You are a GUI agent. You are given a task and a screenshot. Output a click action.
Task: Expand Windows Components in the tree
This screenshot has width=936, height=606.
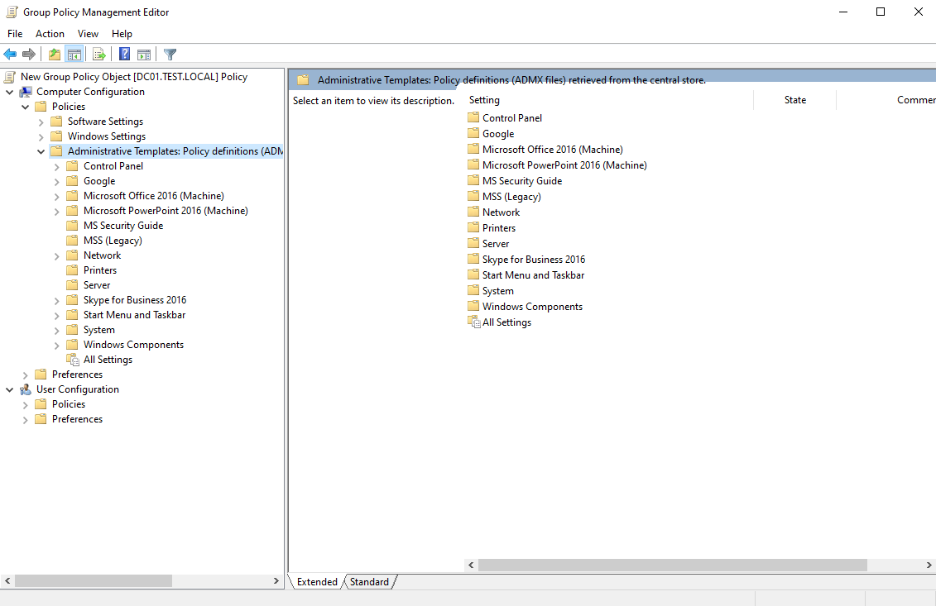coord(57,345)
